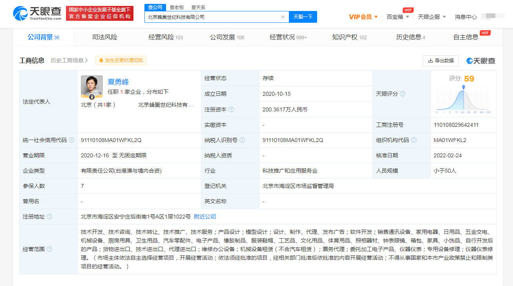This screenshot has width=513, height=286.
Task: Open the VIP会员 dropdown
Action: [x=363, y=17]
